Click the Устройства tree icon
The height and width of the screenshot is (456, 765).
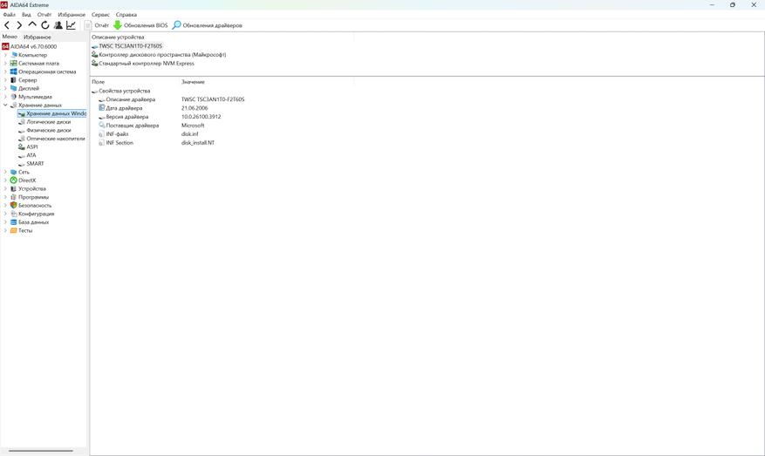[x=14, y=188]
